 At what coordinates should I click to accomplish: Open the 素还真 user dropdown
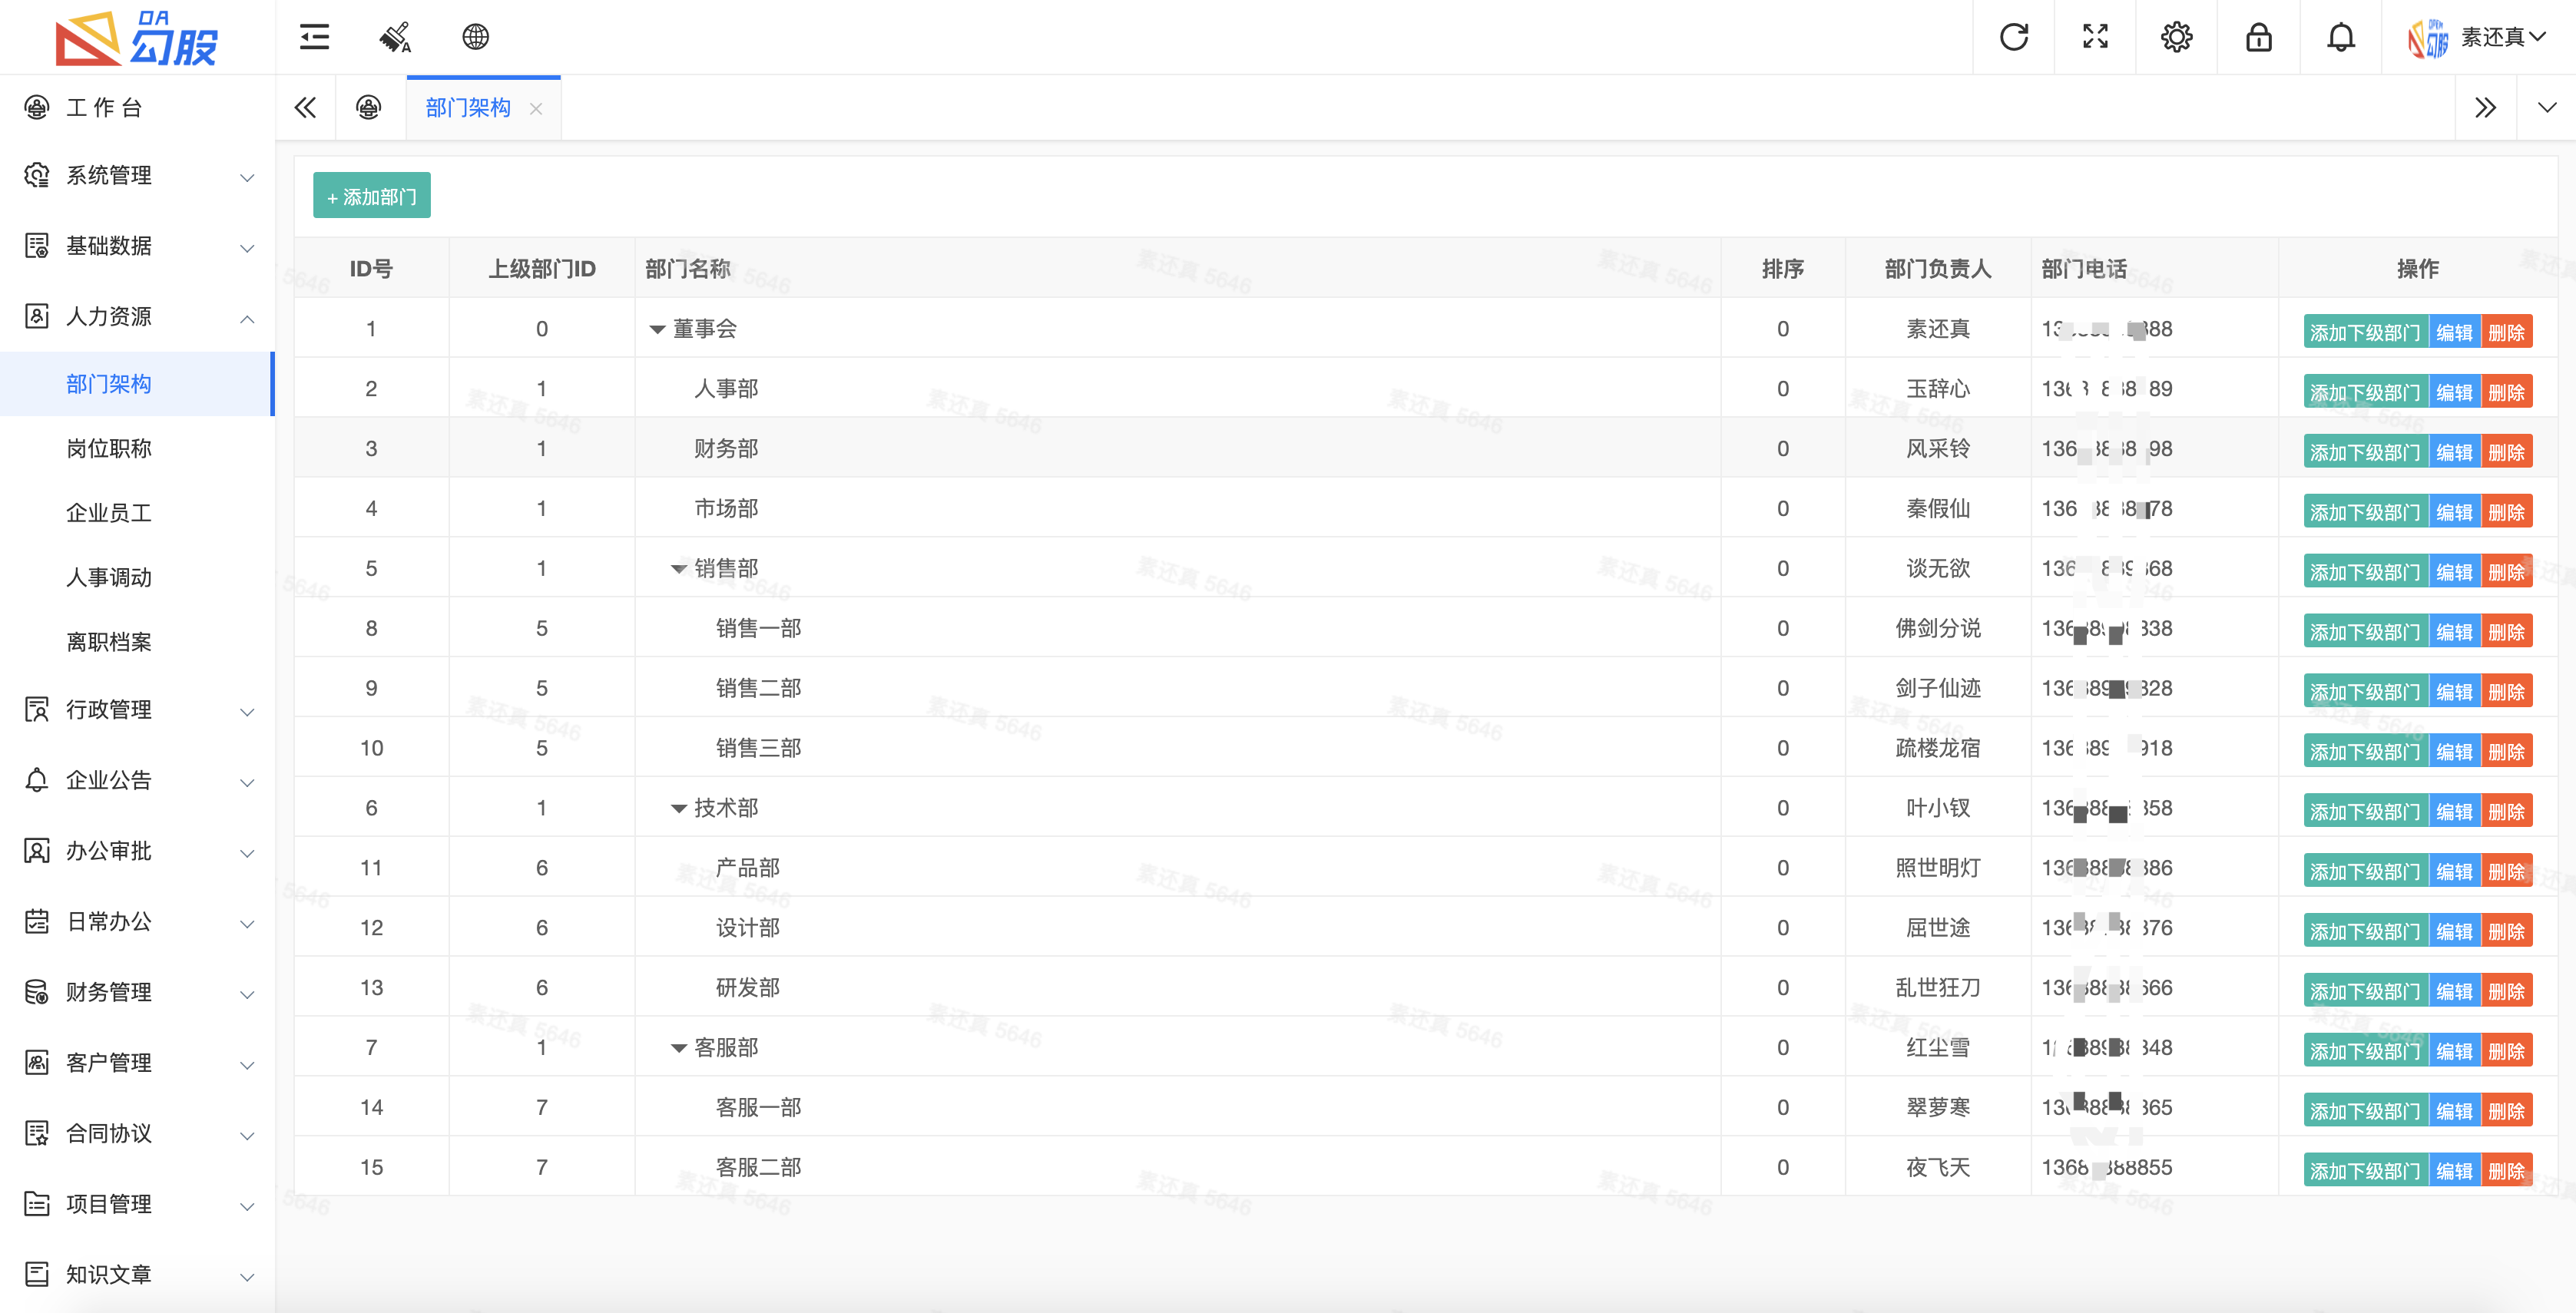coord(2503,37)
